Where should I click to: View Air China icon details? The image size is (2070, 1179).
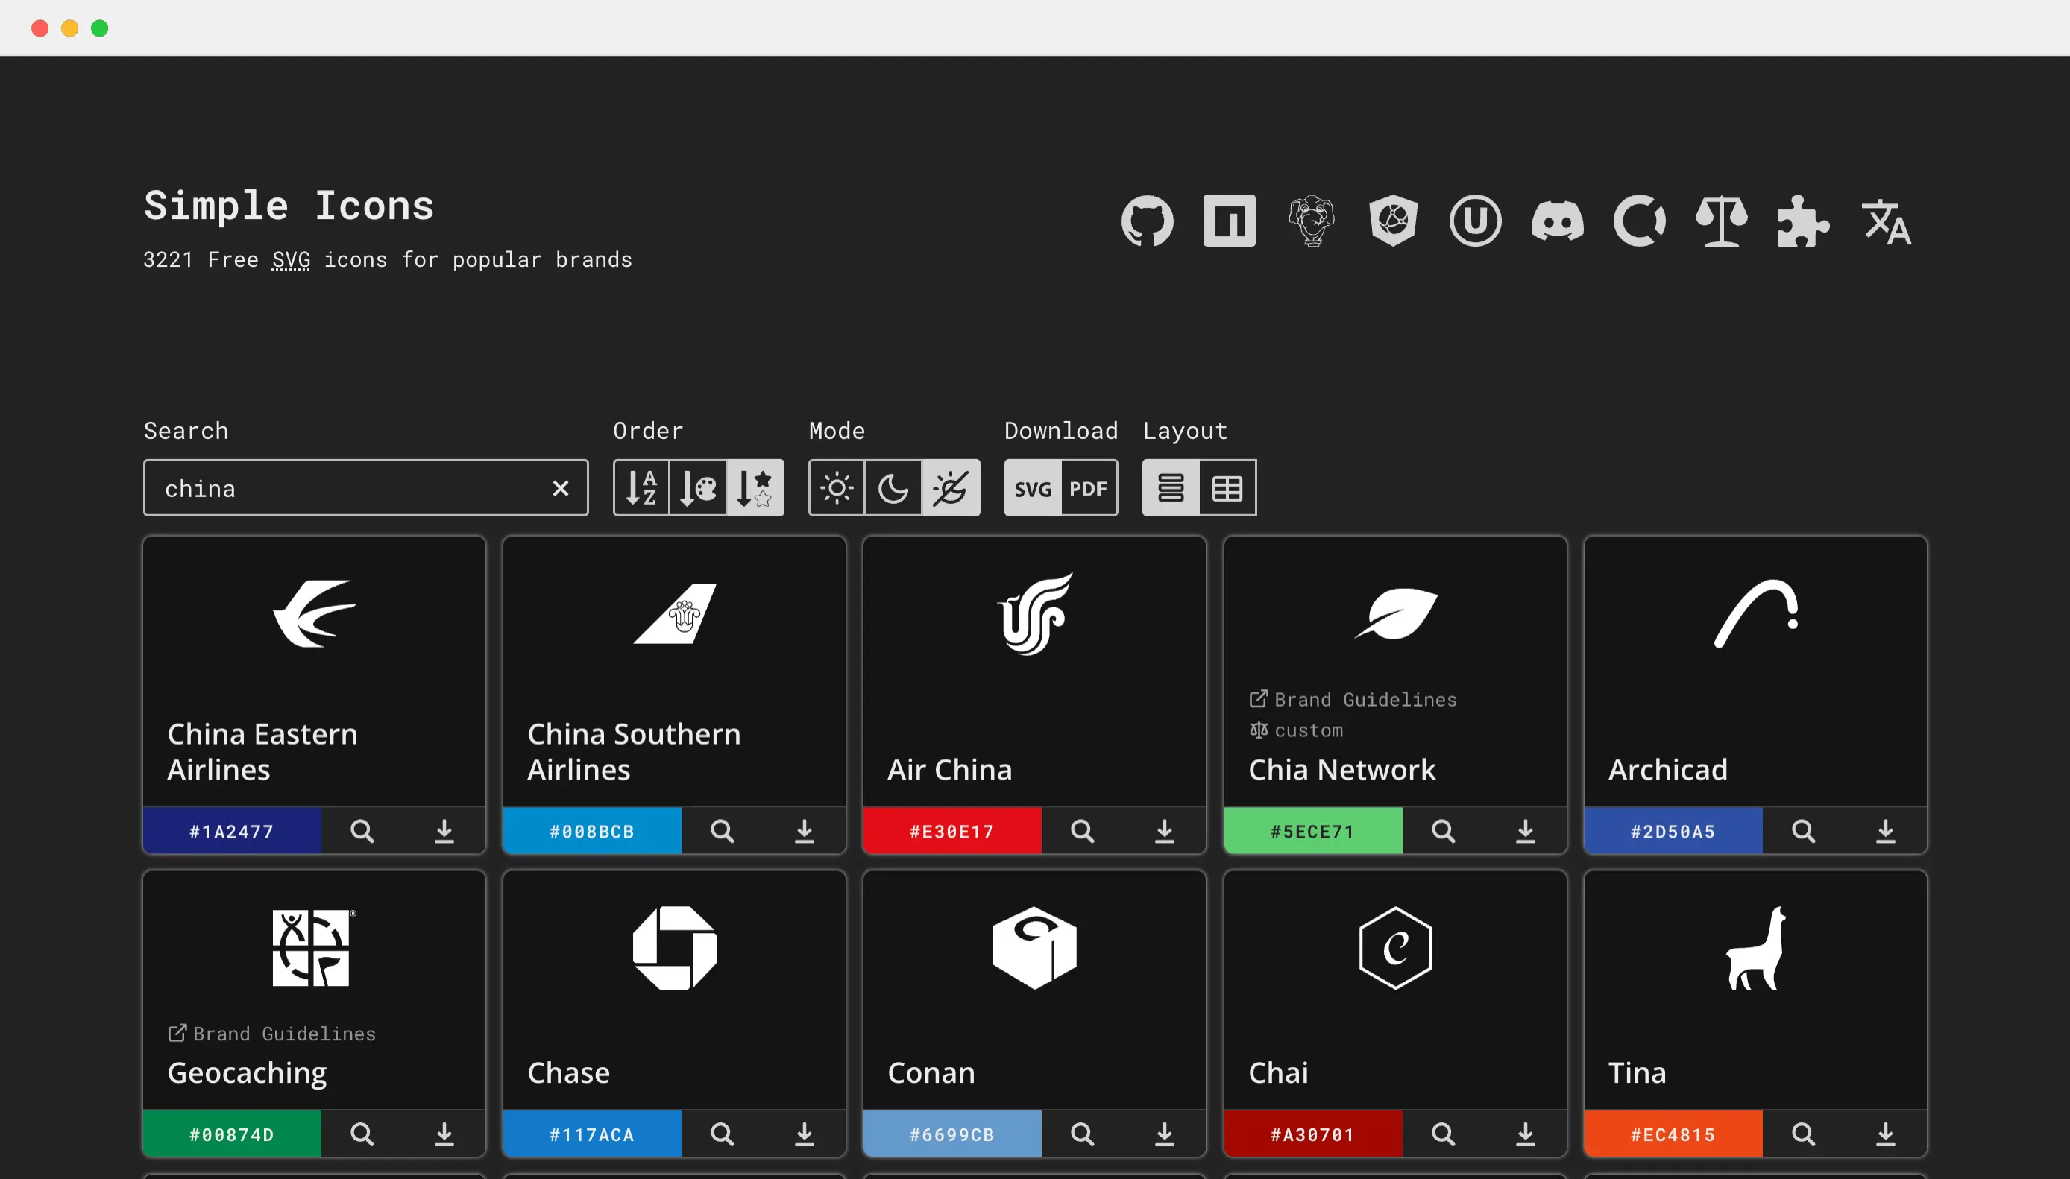1083,831
